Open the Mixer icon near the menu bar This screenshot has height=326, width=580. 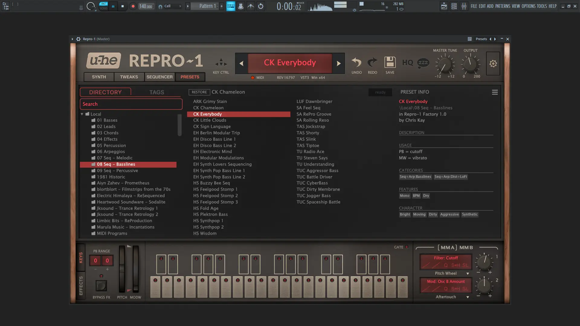click(x=464, y=6)
